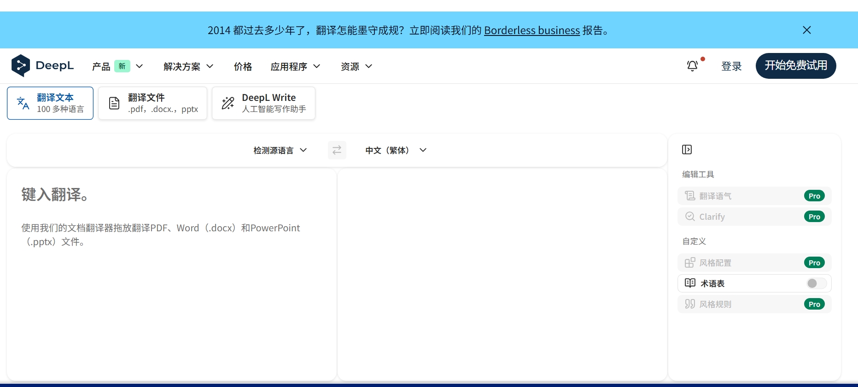The image size is (858, 387).
Task: Click the 开始免费试用 button
Action: 795,66
